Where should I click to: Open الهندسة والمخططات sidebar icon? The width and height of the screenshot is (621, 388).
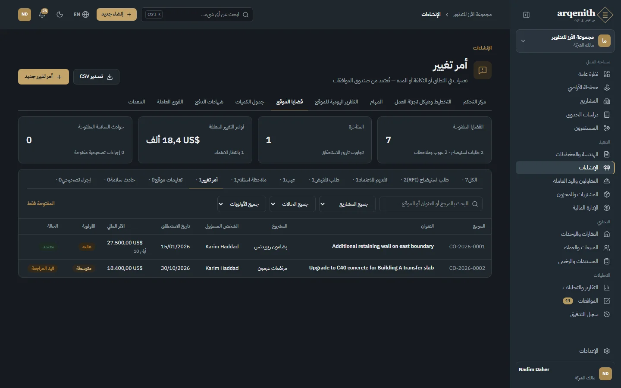point(607,154)
